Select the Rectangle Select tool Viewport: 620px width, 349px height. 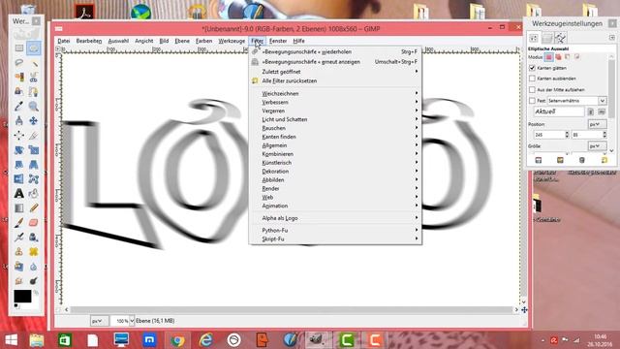click(19, 48)
